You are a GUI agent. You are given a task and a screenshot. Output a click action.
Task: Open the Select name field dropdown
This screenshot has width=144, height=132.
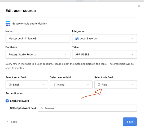(x=71, y=84)
